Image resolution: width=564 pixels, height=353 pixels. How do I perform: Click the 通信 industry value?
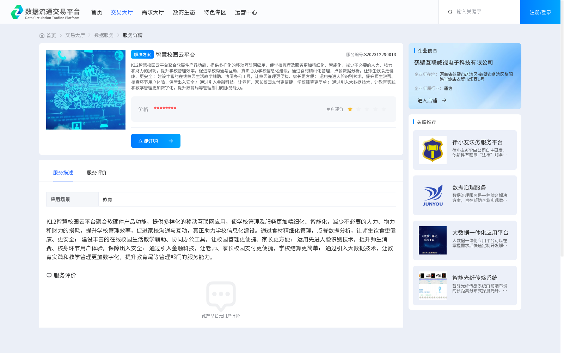[448, 89]
